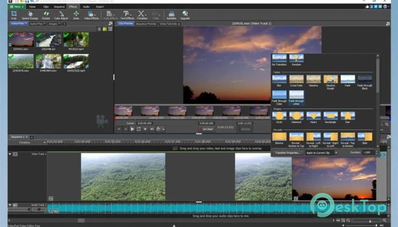Click the transition list vertical scrollbar
The width and height of the screenshot is (398, 227).
click(378, 75)
